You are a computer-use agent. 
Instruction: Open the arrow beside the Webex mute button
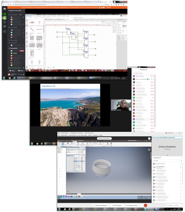point(108,205)
